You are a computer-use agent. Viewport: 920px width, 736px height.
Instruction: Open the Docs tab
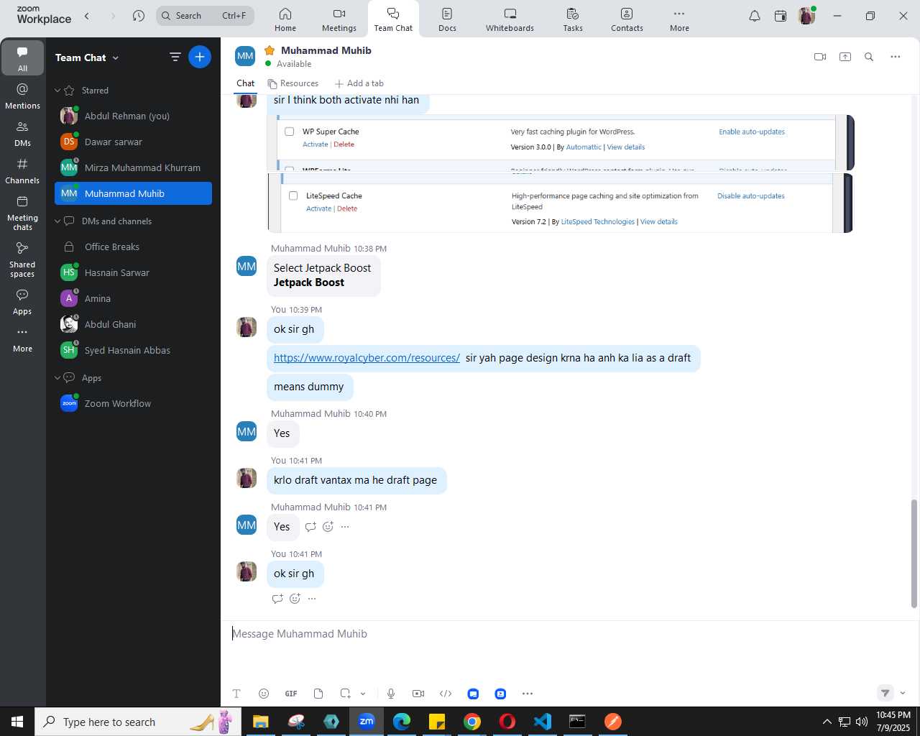447,19
